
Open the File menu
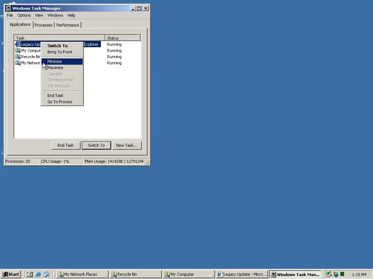point(10,15)
